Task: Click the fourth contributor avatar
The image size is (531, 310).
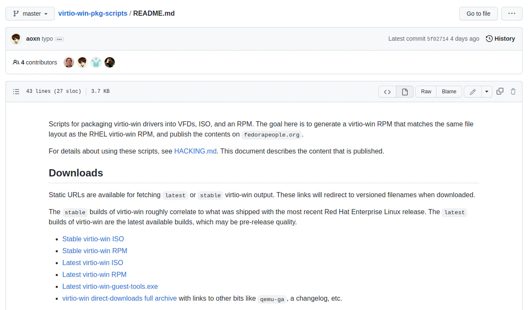Action: click(110, 62)
